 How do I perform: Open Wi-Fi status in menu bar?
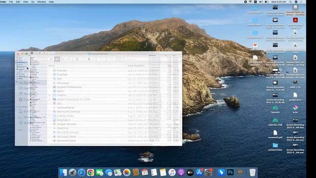[250, 2]
